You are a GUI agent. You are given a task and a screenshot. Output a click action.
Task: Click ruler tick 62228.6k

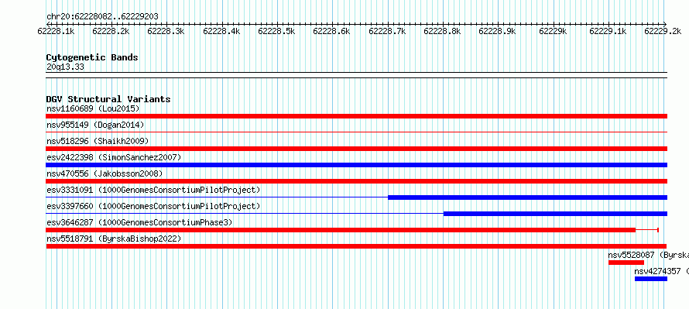pos(332,31)
